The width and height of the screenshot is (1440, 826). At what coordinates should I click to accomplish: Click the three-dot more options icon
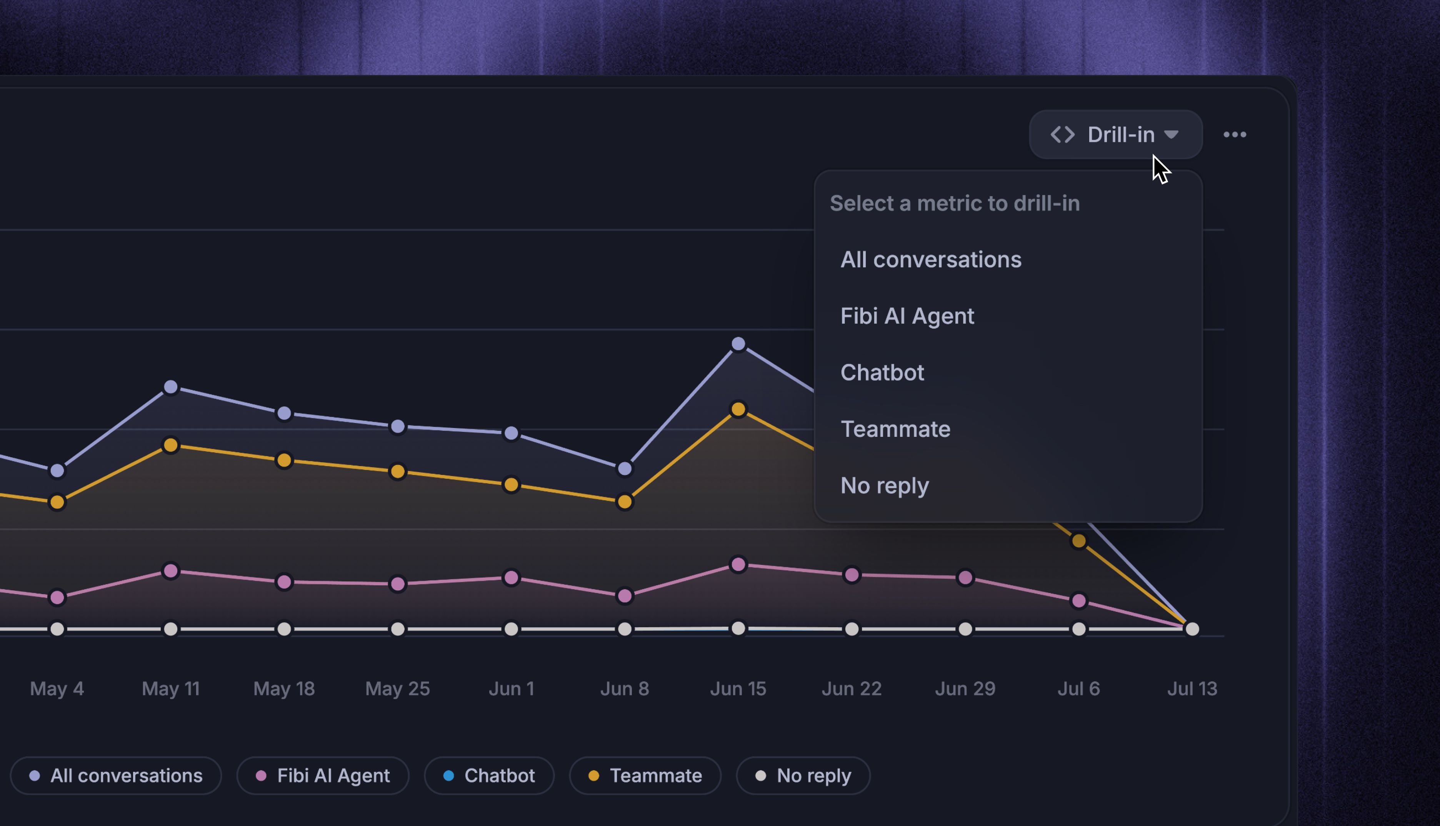[x=1235, y=135]
